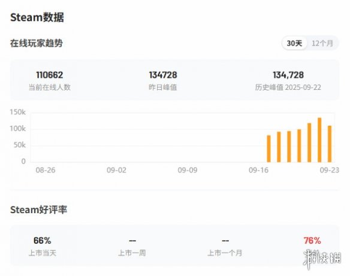Click the second-tallest orange bar in chart

[309, 142]
